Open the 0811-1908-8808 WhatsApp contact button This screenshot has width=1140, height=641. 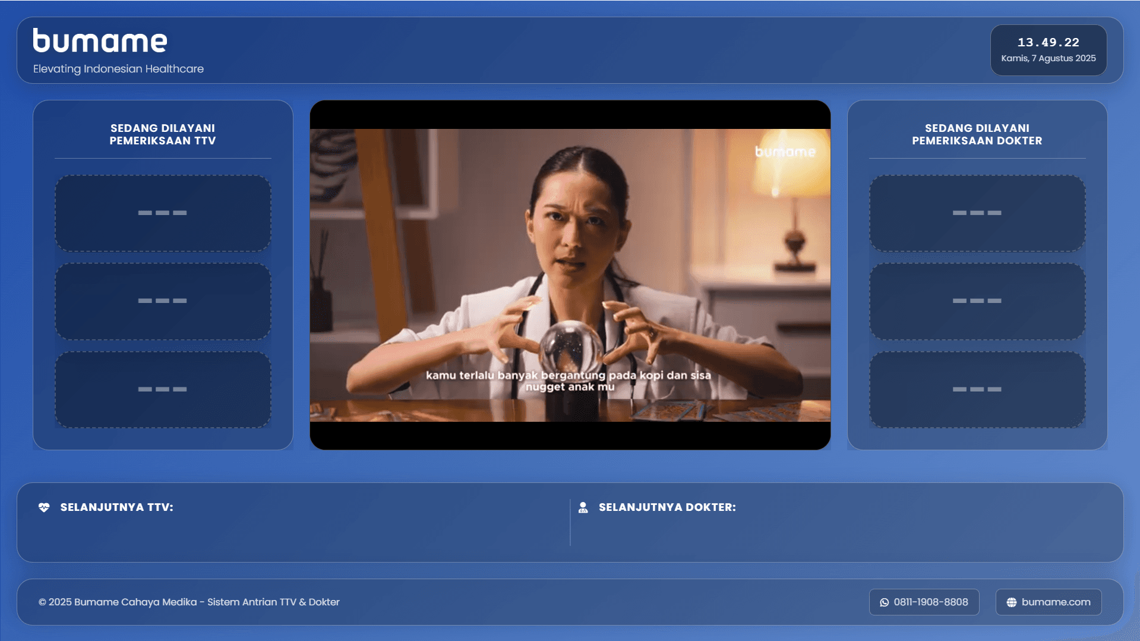[924, 602]
